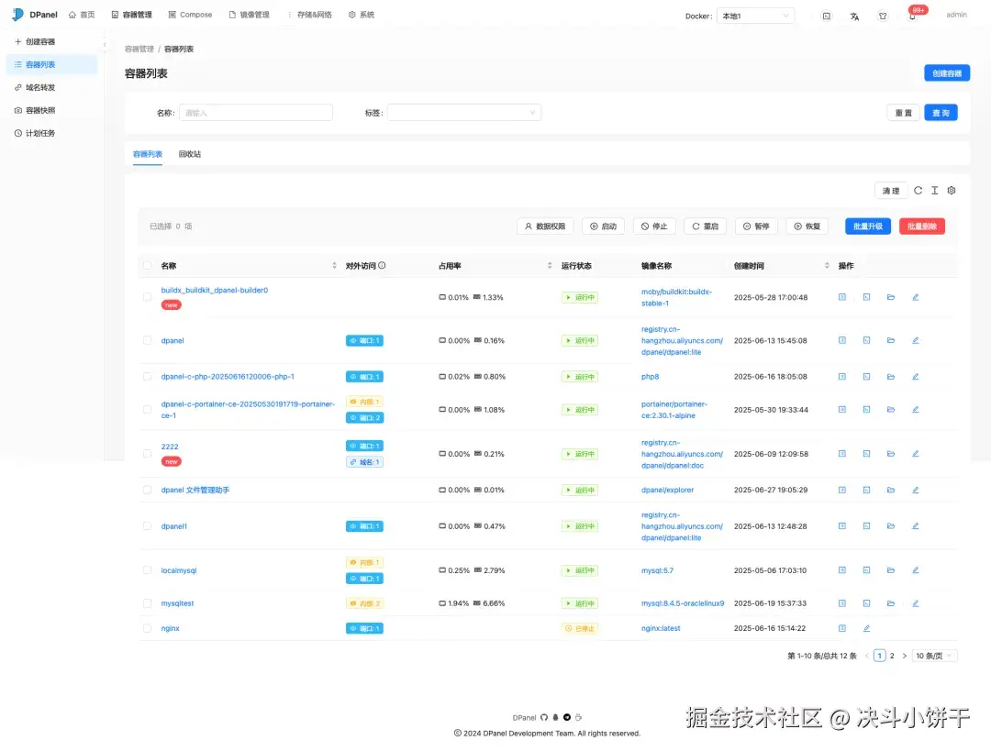Viewport: 991px width, 751px height.
Task: Sort by 名称 column arrows
Action: [334, 265]
